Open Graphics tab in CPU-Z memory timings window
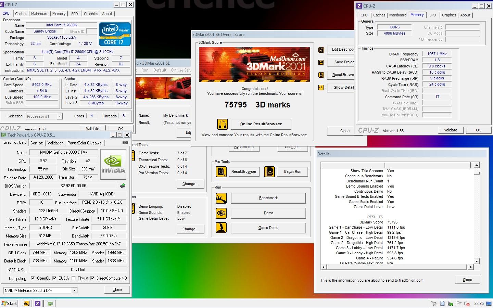The height and width of the screenshot is (308, 493). point(449,15)
